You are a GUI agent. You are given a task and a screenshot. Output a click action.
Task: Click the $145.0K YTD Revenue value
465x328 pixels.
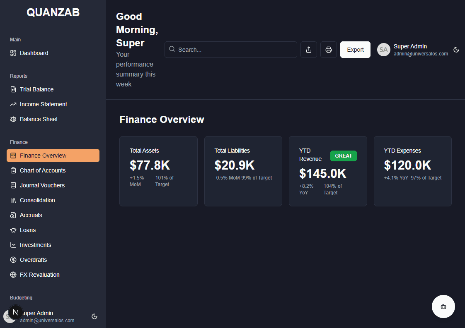click(x=323, y=173)
